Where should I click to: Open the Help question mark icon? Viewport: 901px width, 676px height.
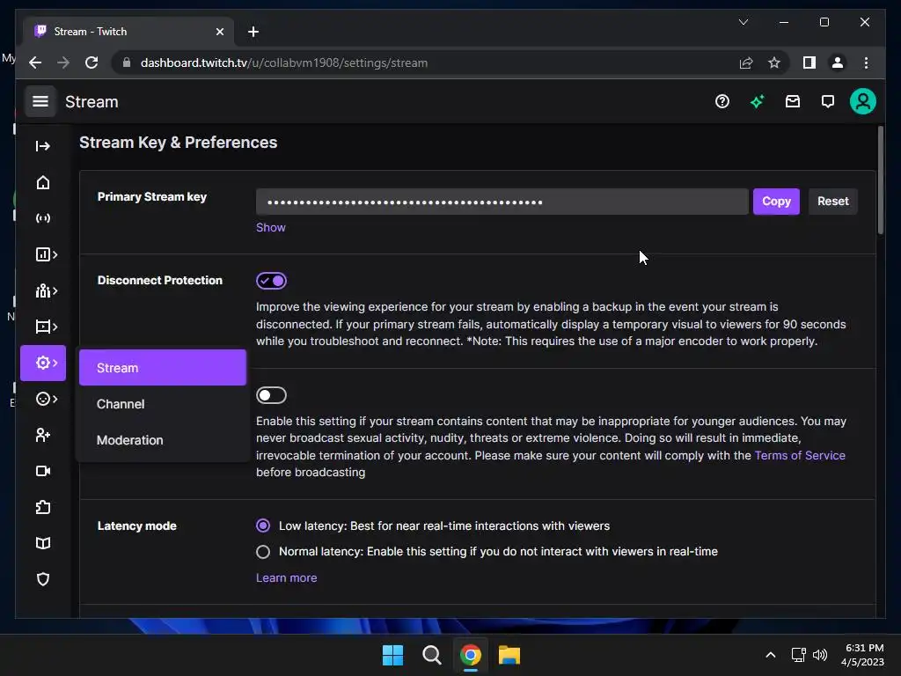coord(722,102)
